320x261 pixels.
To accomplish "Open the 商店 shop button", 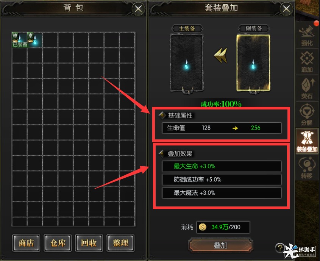I will [x=26, y=243].
